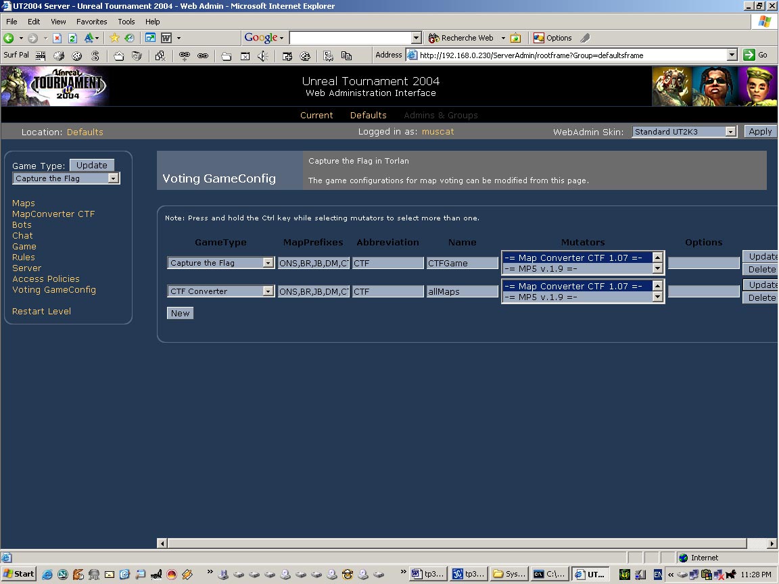Click the highlighter pen icon after Options

coord(585,38)
